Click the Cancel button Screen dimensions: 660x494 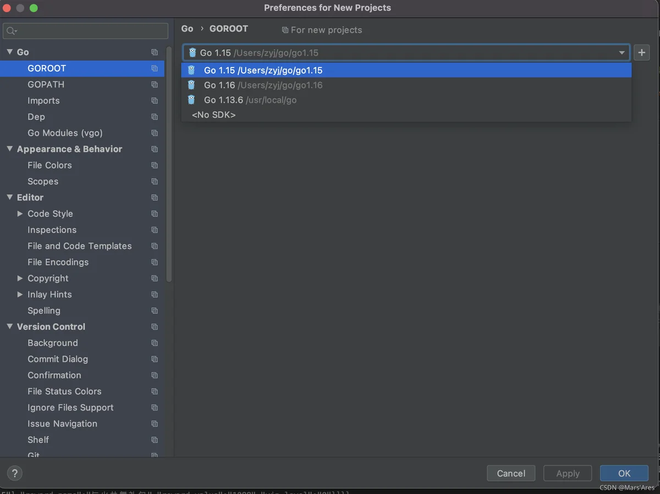[511, 473]
